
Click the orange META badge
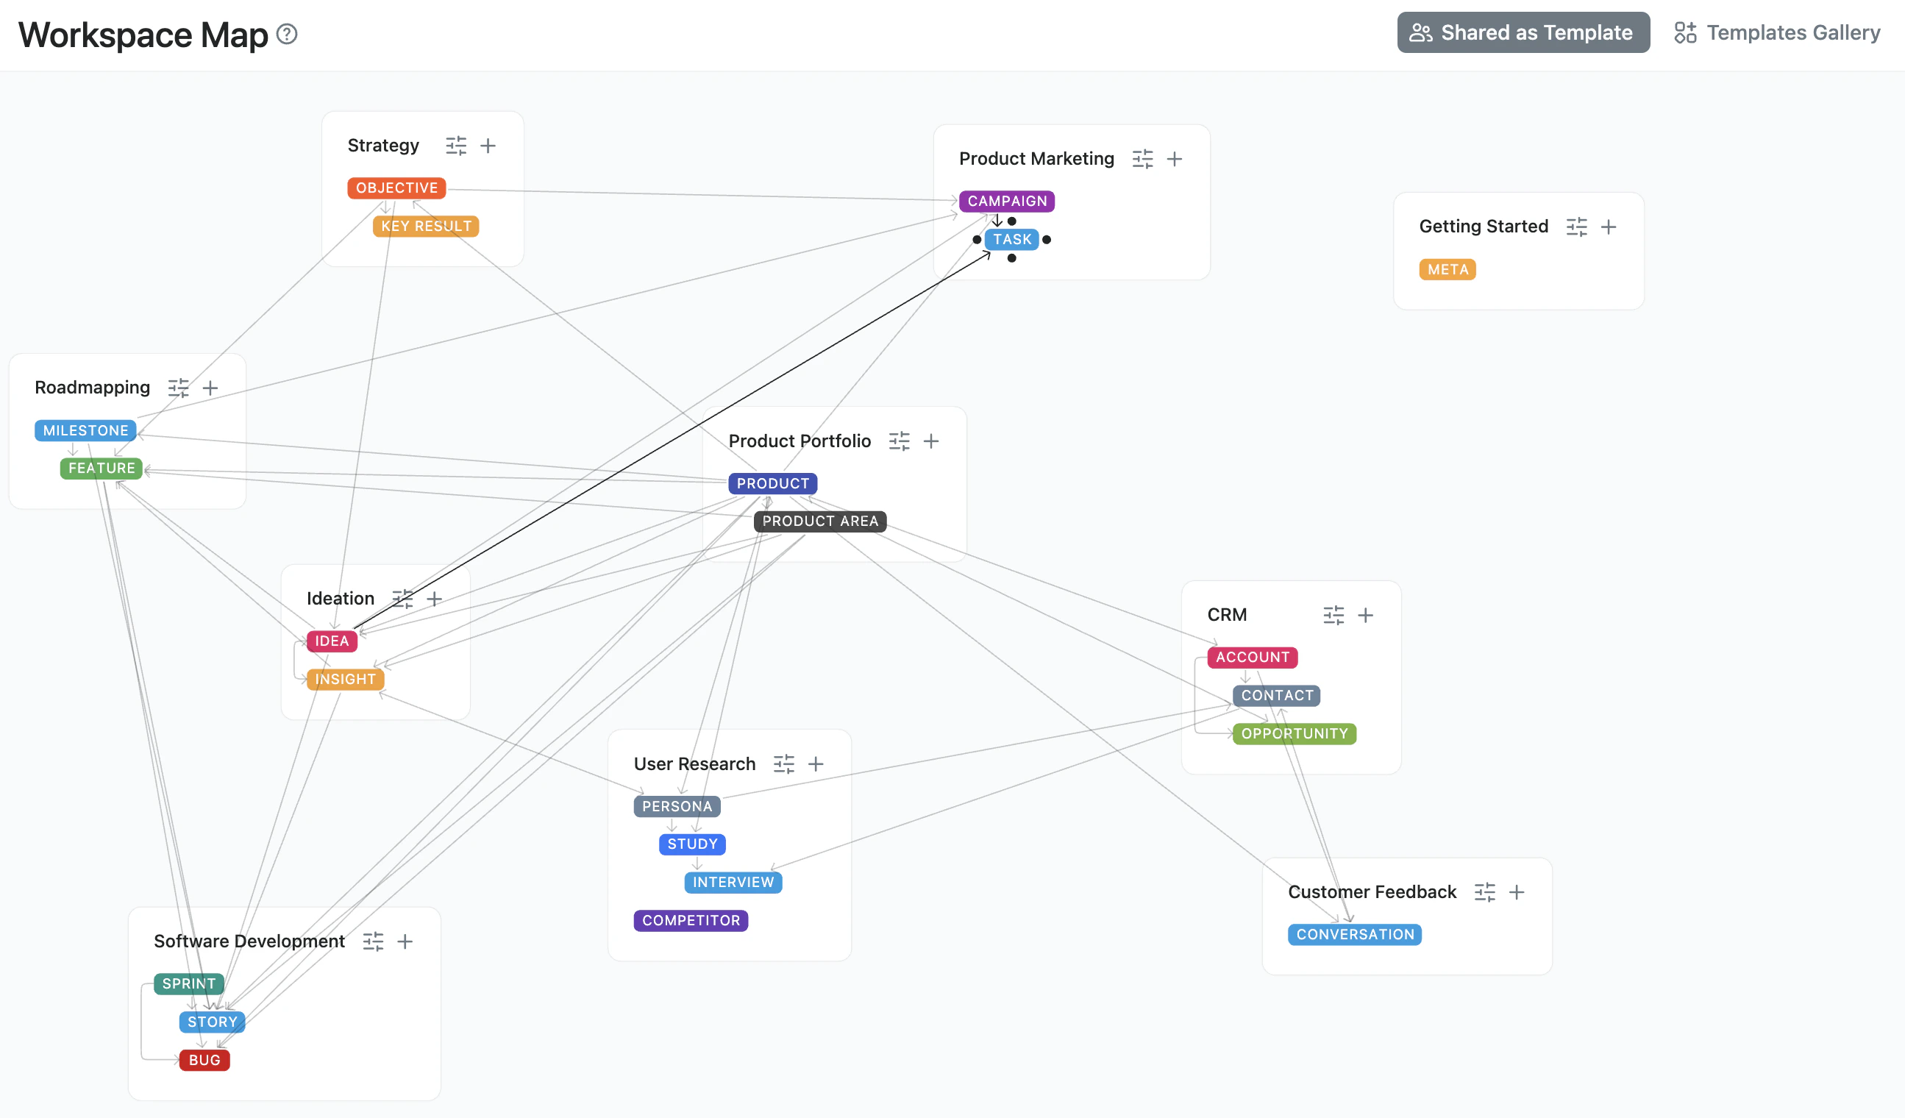[1447, 269]
